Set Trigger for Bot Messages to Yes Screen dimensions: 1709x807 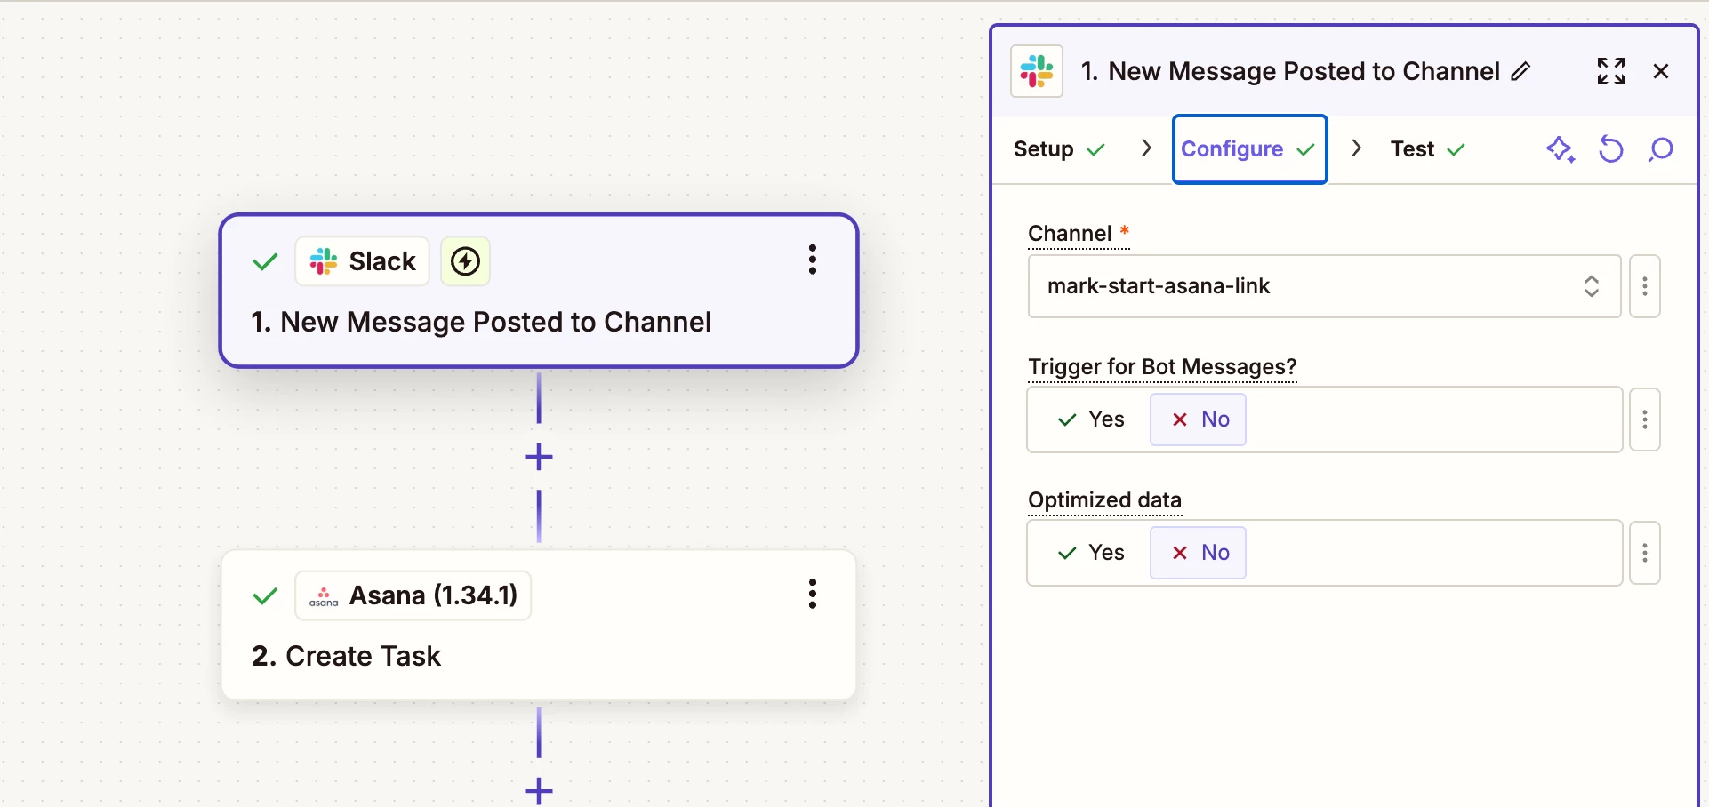1091,419
